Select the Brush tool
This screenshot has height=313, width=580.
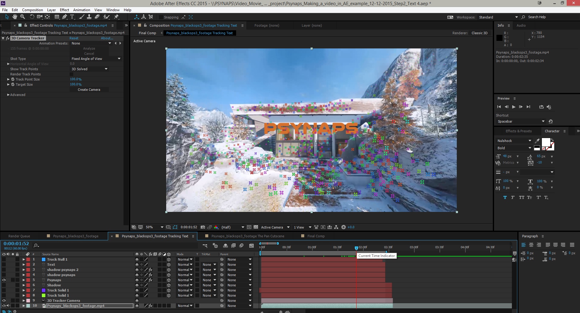[81, 17]
